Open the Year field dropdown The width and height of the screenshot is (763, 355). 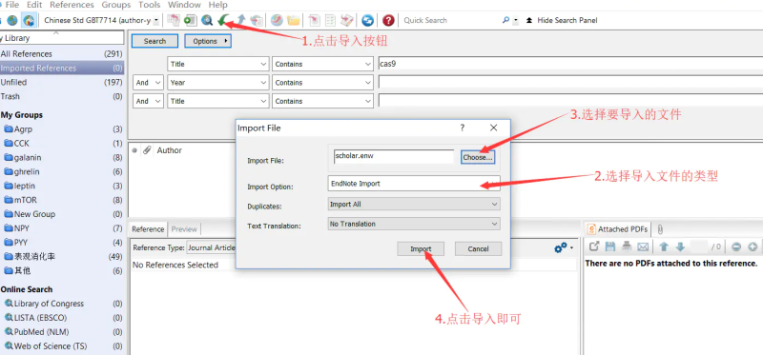pyautogui.click(x=218, y=83)
